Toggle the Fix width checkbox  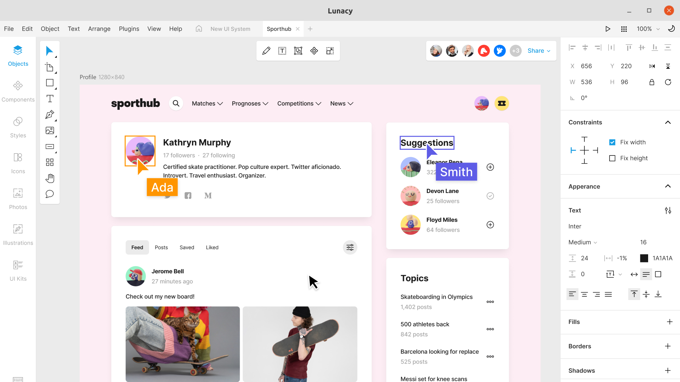point(612,142)
